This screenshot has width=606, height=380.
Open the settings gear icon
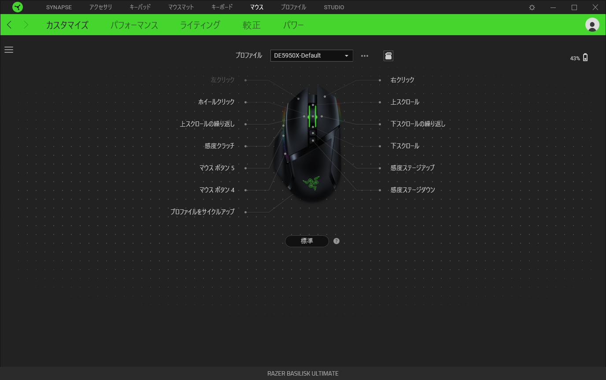click(x=532, y=7)
